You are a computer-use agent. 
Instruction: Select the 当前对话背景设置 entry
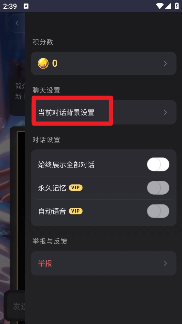103,112
